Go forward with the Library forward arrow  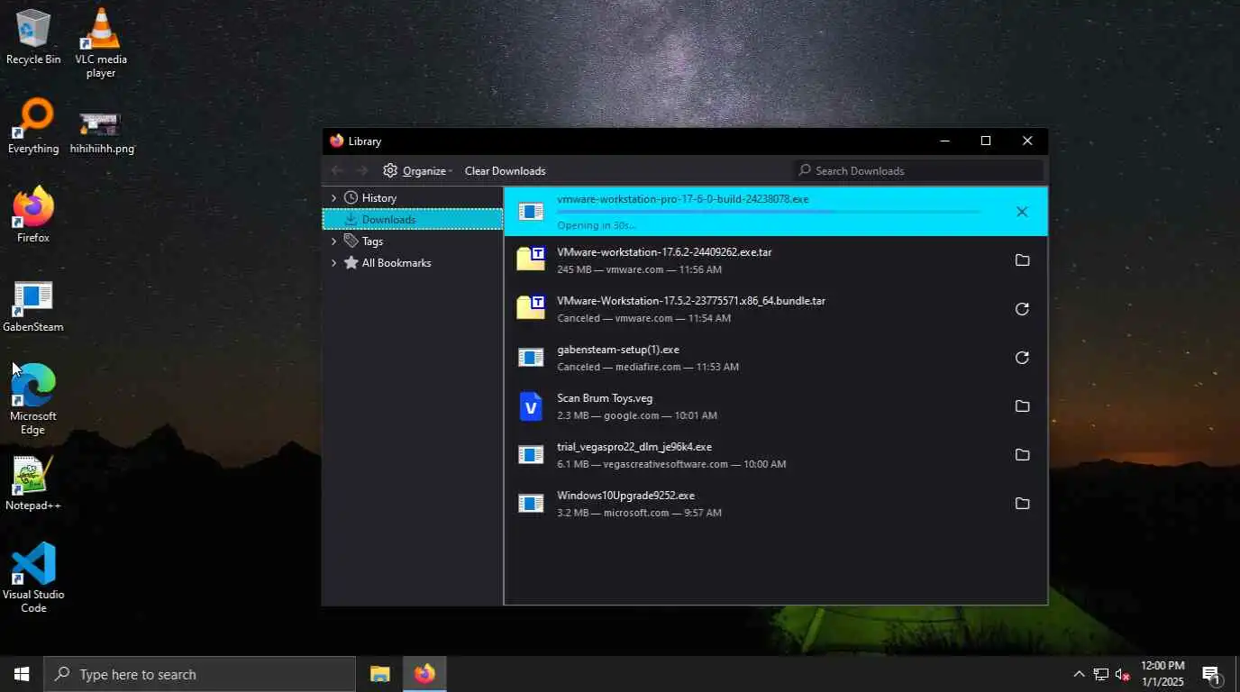361,170
